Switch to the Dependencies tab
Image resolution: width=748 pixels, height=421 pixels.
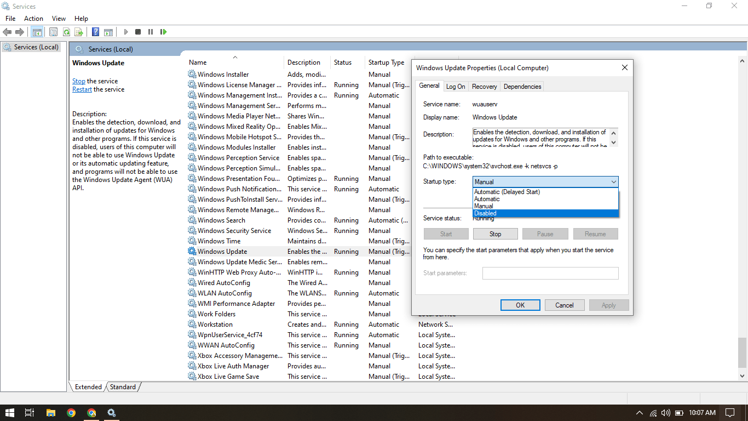[x=522, y=87]
